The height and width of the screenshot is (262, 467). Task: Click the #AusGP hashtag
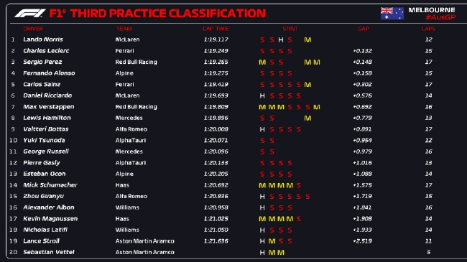click(440, 17)
